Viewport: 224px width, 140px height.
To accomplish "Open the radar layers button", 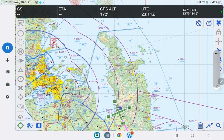I will coord(30,126).
